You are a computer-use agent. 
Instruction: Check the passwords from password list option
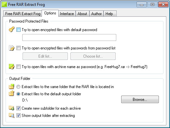pyautogui.click(x=18, y=48)
